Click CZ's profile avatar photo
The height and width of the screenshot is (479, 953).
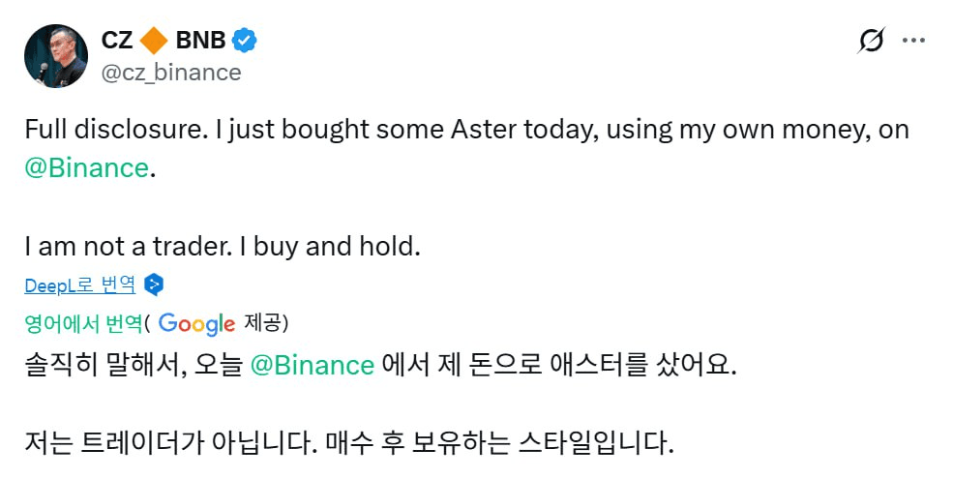(x=56, y=56)
